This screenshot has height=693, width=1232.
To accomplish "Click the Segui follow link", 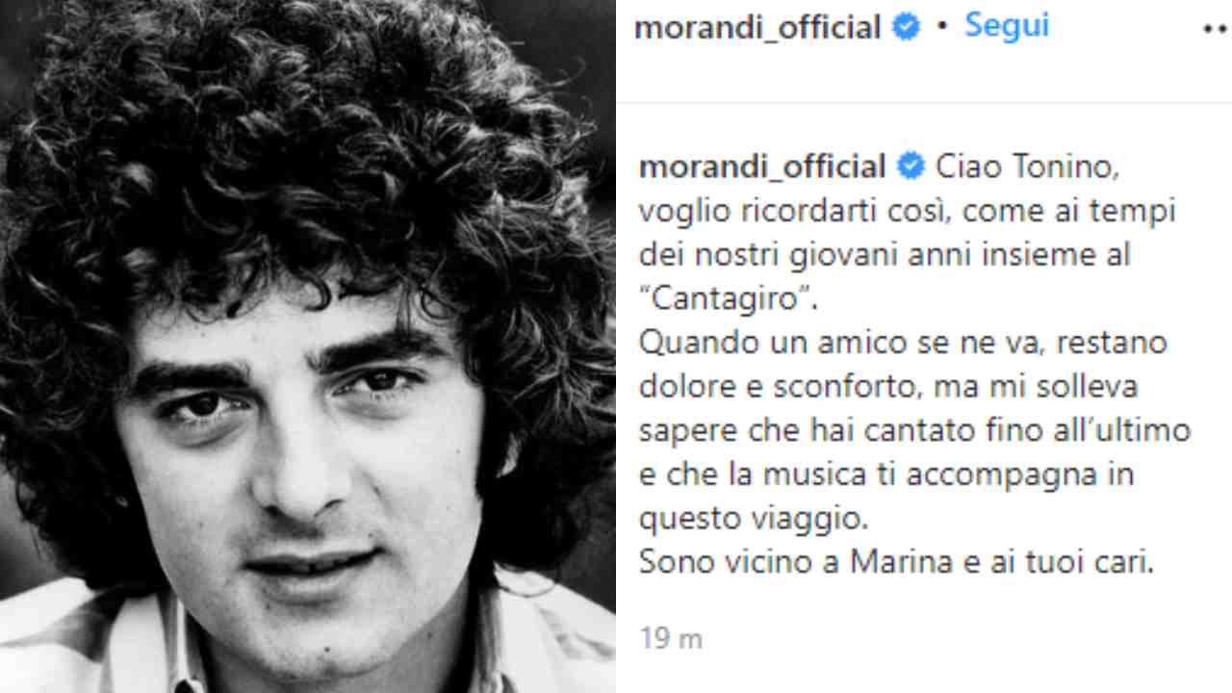I will tap(1006, 26).
